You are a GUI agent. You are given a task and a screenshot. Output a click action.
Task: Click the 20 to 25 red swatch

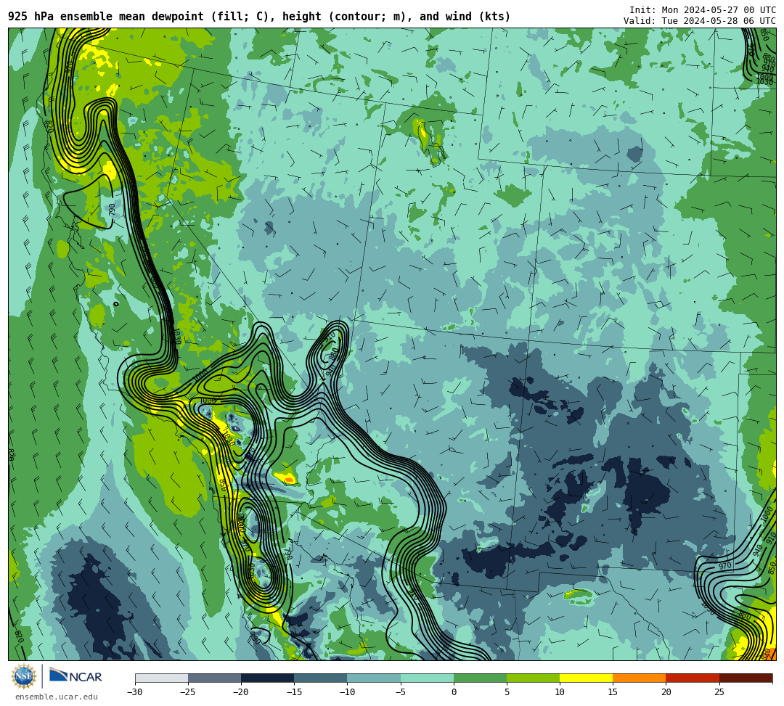[693, 678]
